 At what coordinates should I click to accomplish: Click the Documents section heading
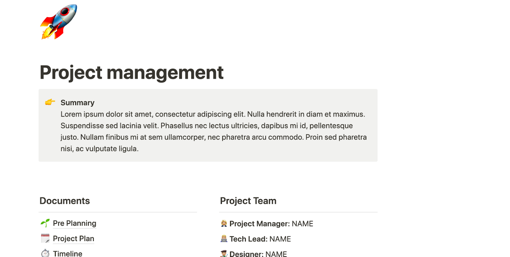coord(65,201)
